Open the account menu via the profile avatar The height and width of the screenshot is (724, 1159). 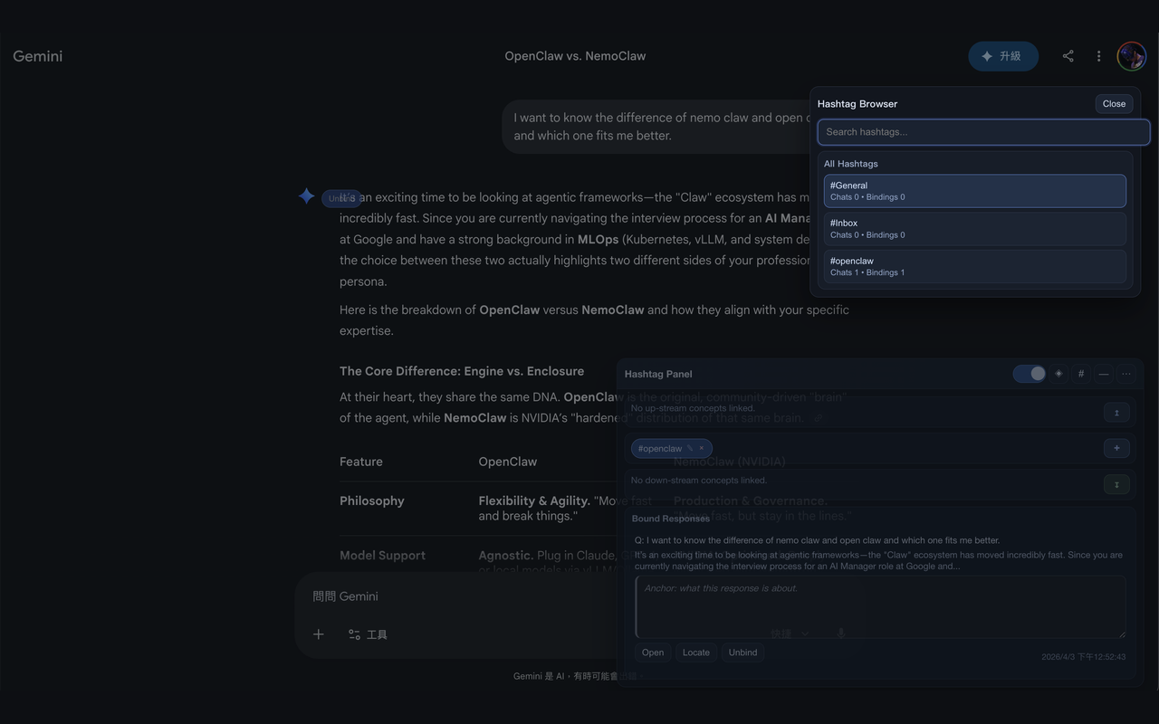click(1131, 55)
